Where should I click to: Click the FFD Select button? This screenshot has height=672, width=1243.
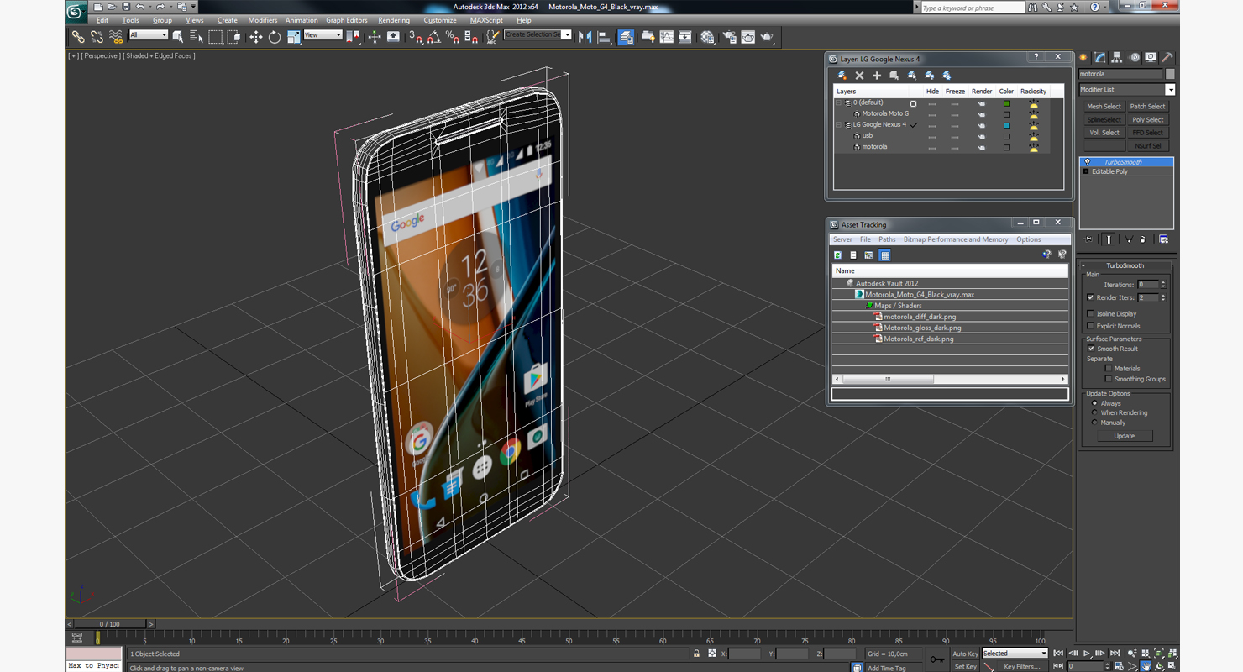(1147, 133)
